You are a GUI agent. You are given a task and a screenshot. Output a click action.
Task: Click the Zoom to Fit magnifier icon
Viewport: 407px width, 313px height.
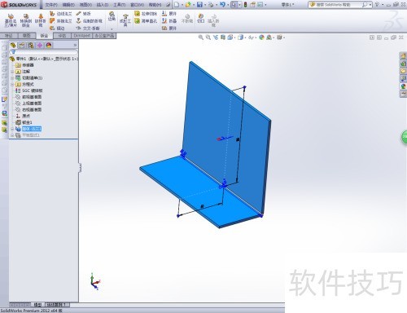(200, 37)
